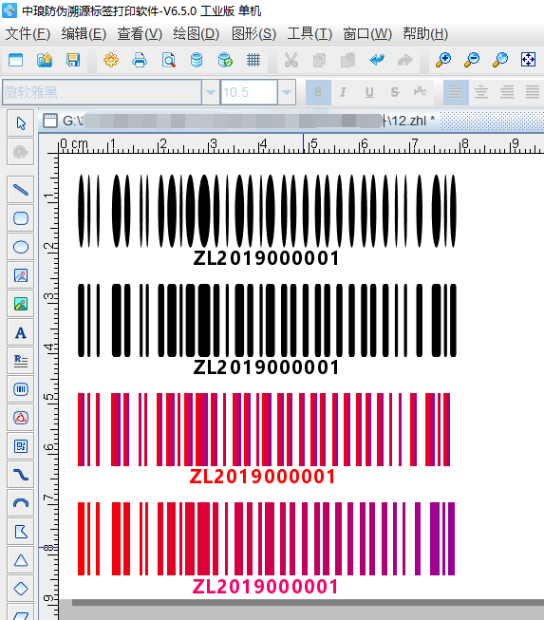Click the Print icon

point(140,60)
